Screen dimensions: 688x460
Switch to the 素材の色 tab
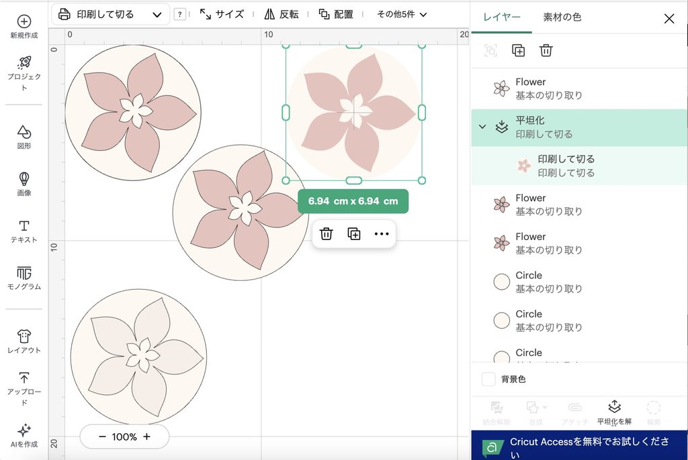click(562, 17)
